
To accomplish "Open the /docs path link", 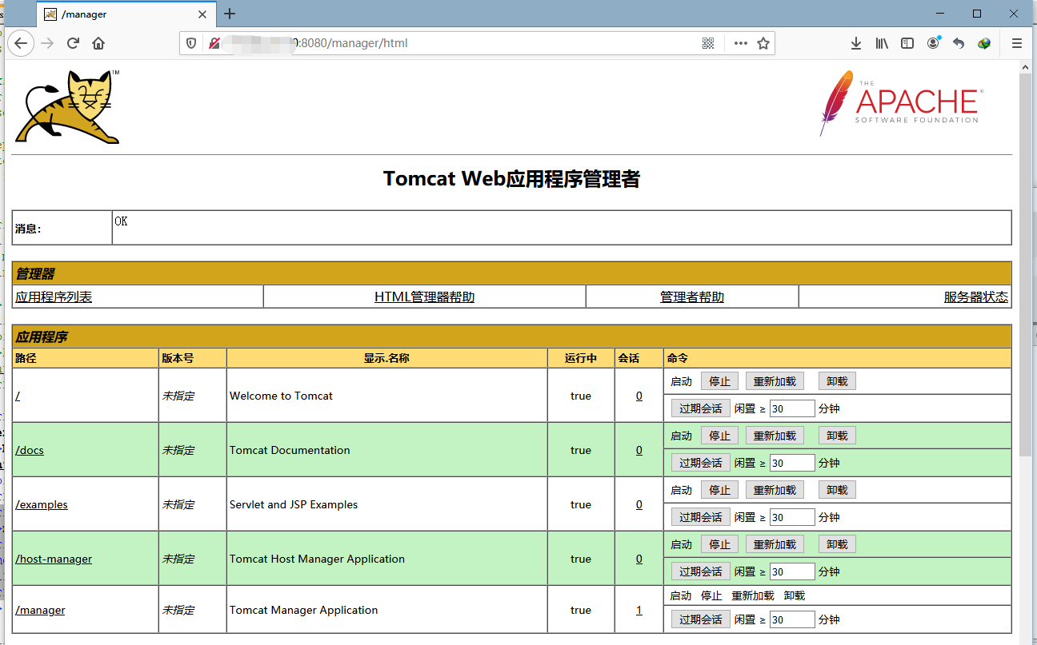I will coord(30,450).
